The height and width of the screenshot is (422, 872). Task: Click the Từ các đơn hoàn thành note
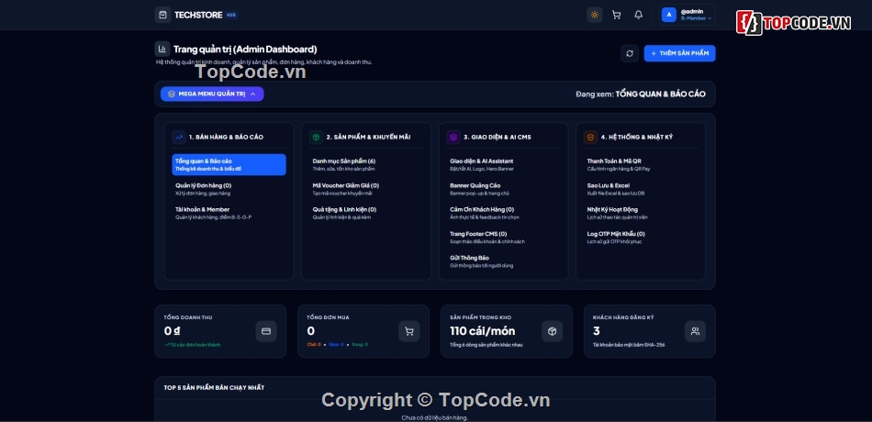192,345
